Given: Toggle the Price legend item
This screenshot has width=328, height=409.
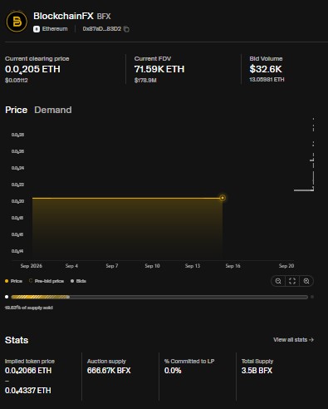Looking at the screenshot, I should 13,281.
